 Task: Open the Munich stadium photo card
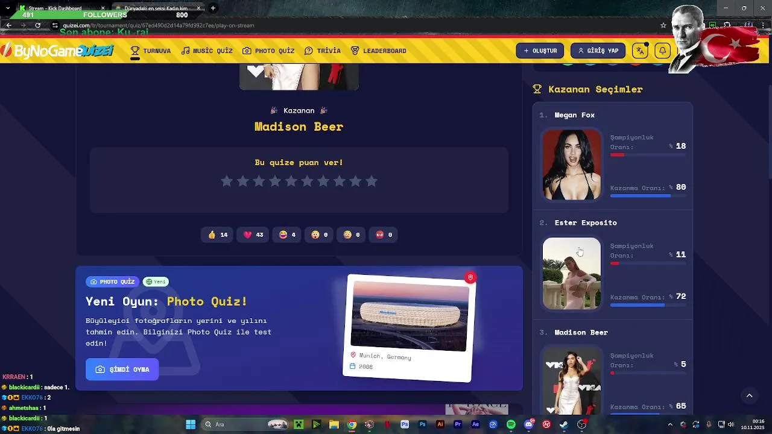coord(410,328)
